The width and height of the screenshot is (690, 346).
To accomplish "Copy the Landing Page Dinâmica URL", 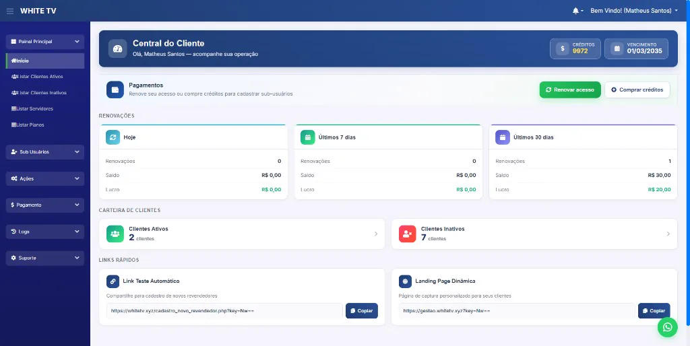I will coord(654,311).
